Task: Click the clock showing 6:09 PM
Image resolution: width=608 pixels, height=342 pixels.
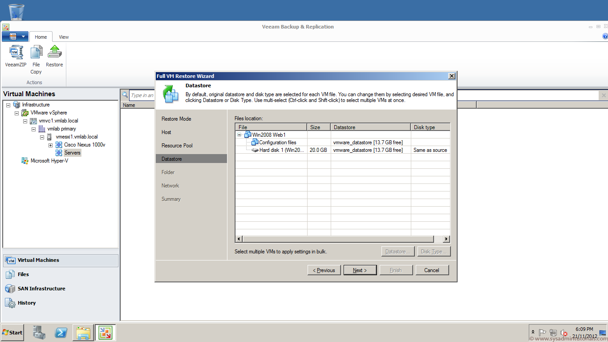Action: tap(584, 329)
